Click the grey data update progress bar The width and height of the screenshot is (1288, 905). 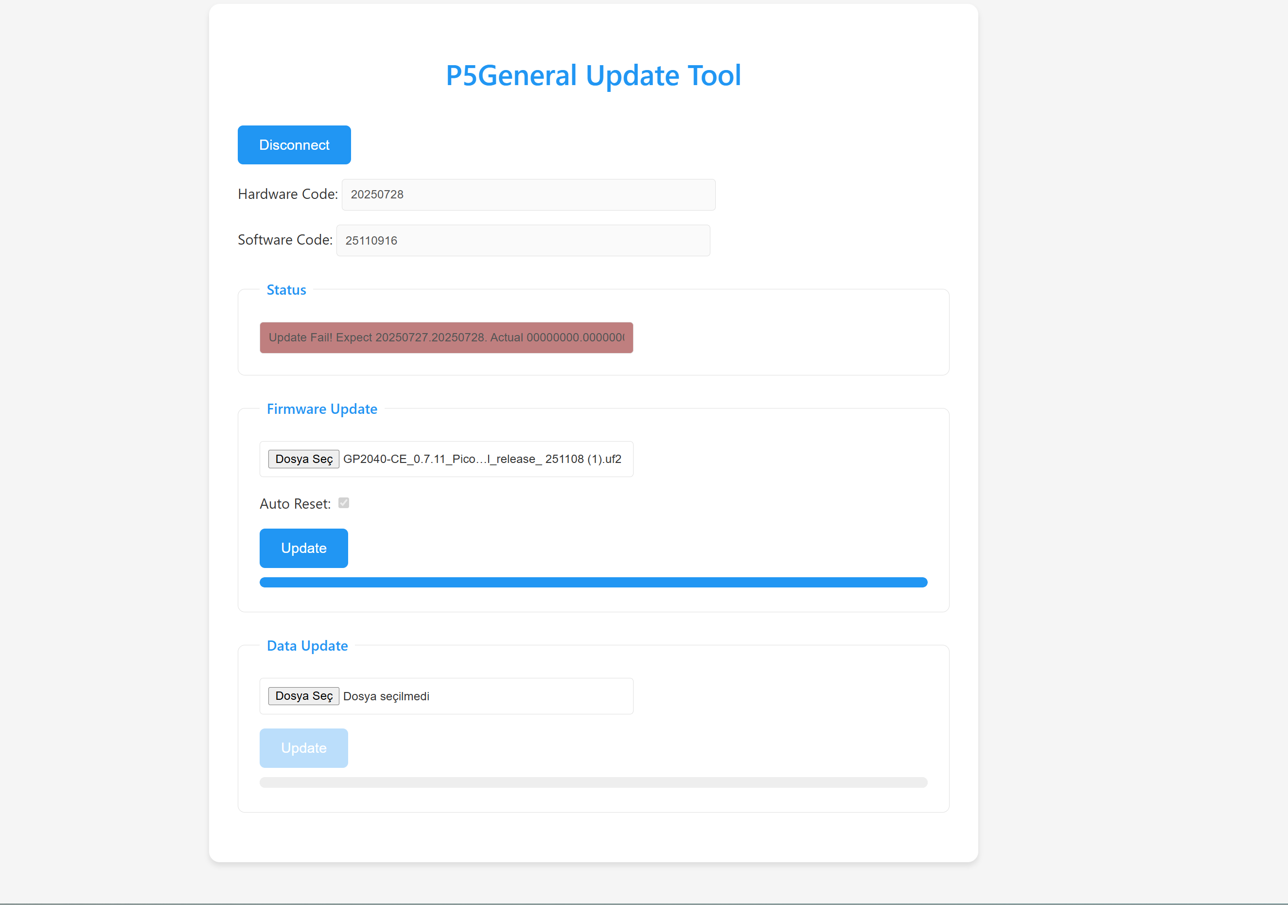[593, 782]
